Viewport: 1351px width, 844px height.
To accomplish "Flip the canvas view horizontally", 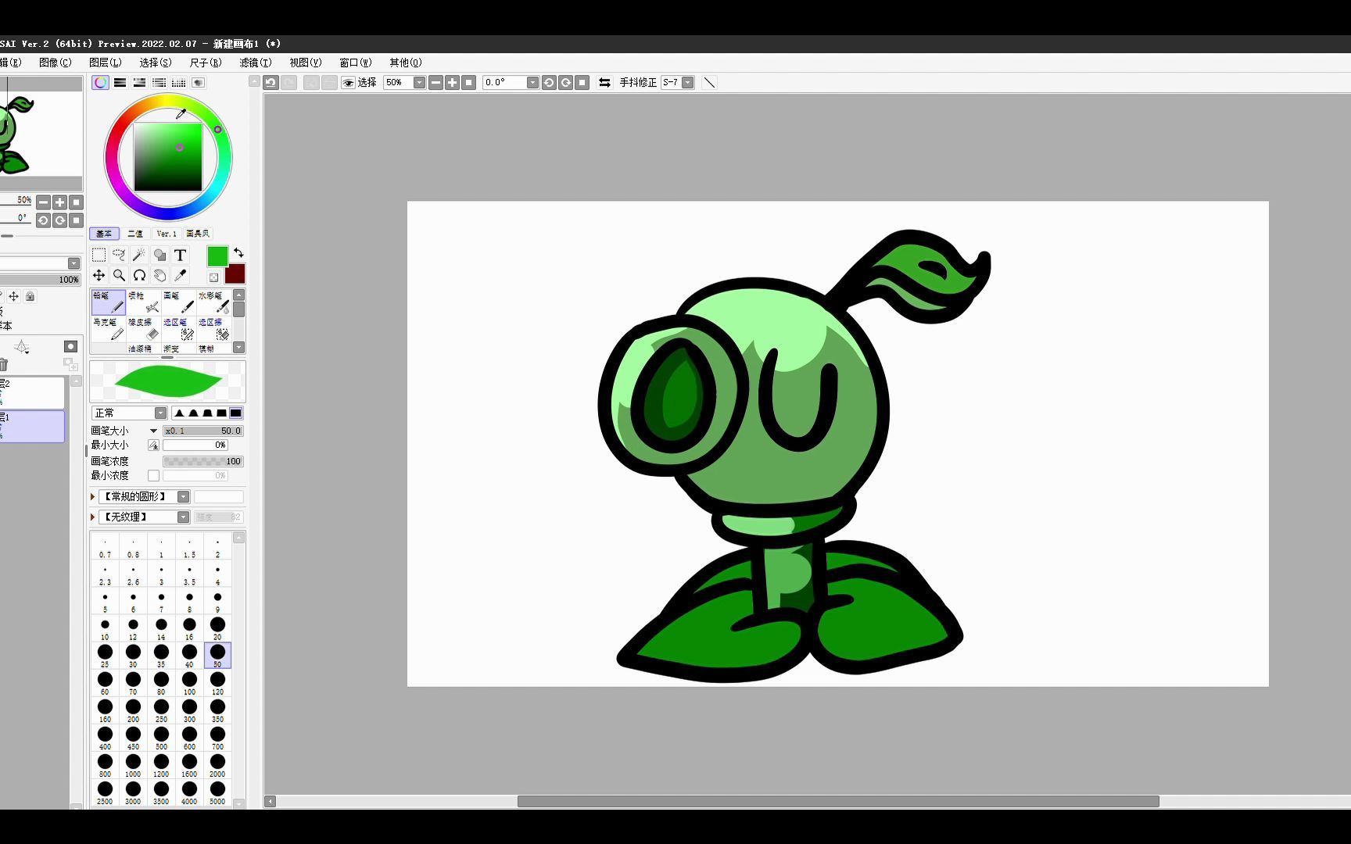I will [x=604, y=82].
